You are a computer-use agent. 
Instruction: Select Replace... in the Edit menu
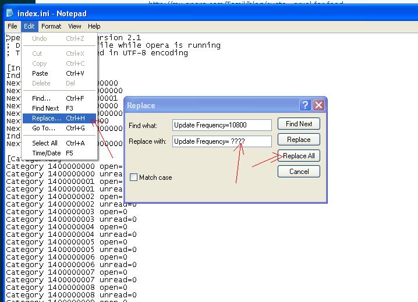(x=59, y=118)
